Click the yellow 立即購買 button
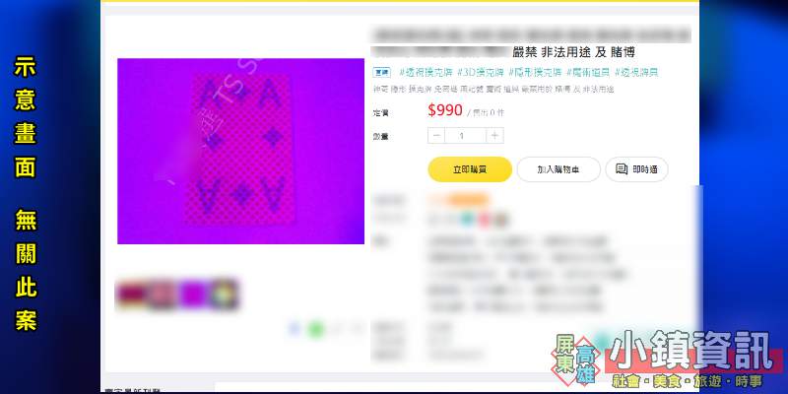The height and width of the screenshot is (394, 788). (470, 169)
